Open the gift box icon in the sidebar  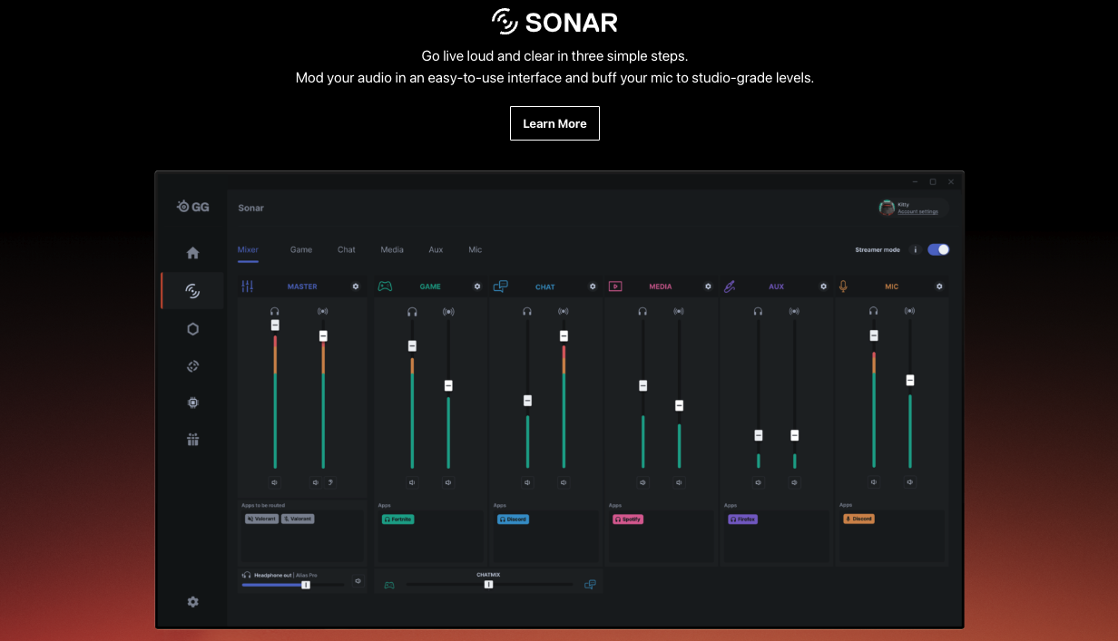(192, 440)
